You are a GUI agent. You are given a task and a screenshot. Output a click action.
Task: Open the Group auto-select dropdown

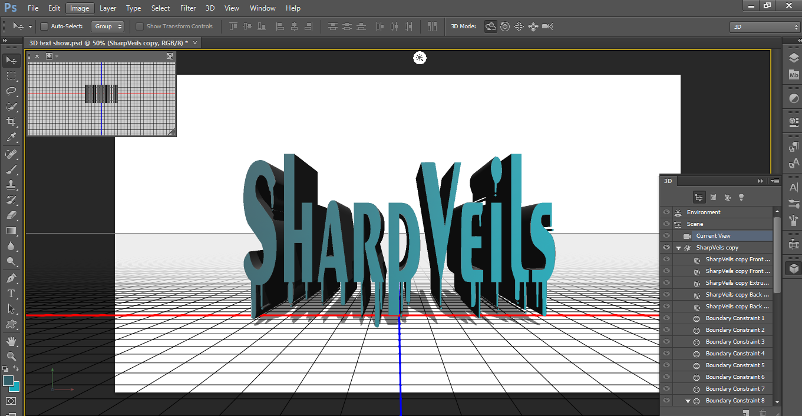pos(108,26)
